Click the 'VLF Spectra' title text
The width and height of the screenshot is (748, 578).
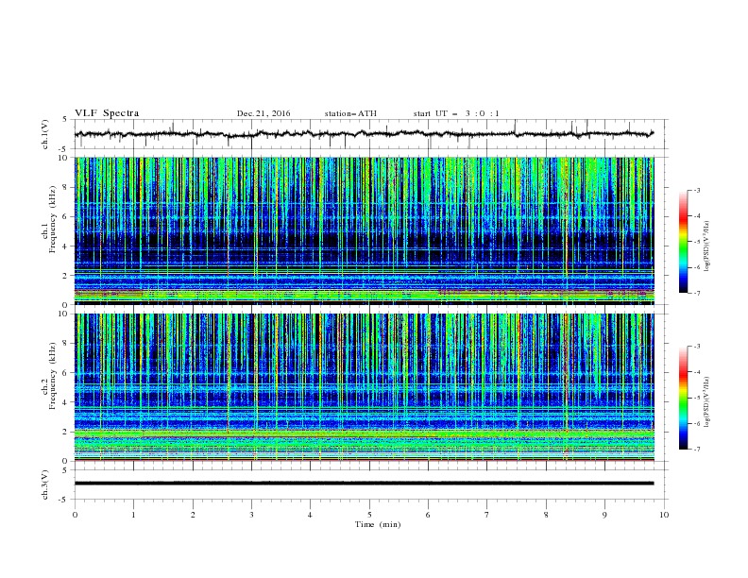(x=107, y=113)
